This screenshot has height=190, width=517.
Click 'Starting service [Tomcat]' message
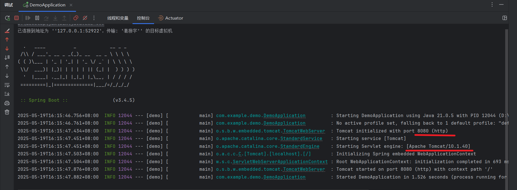pyautogui.click(x=371, y=139)
